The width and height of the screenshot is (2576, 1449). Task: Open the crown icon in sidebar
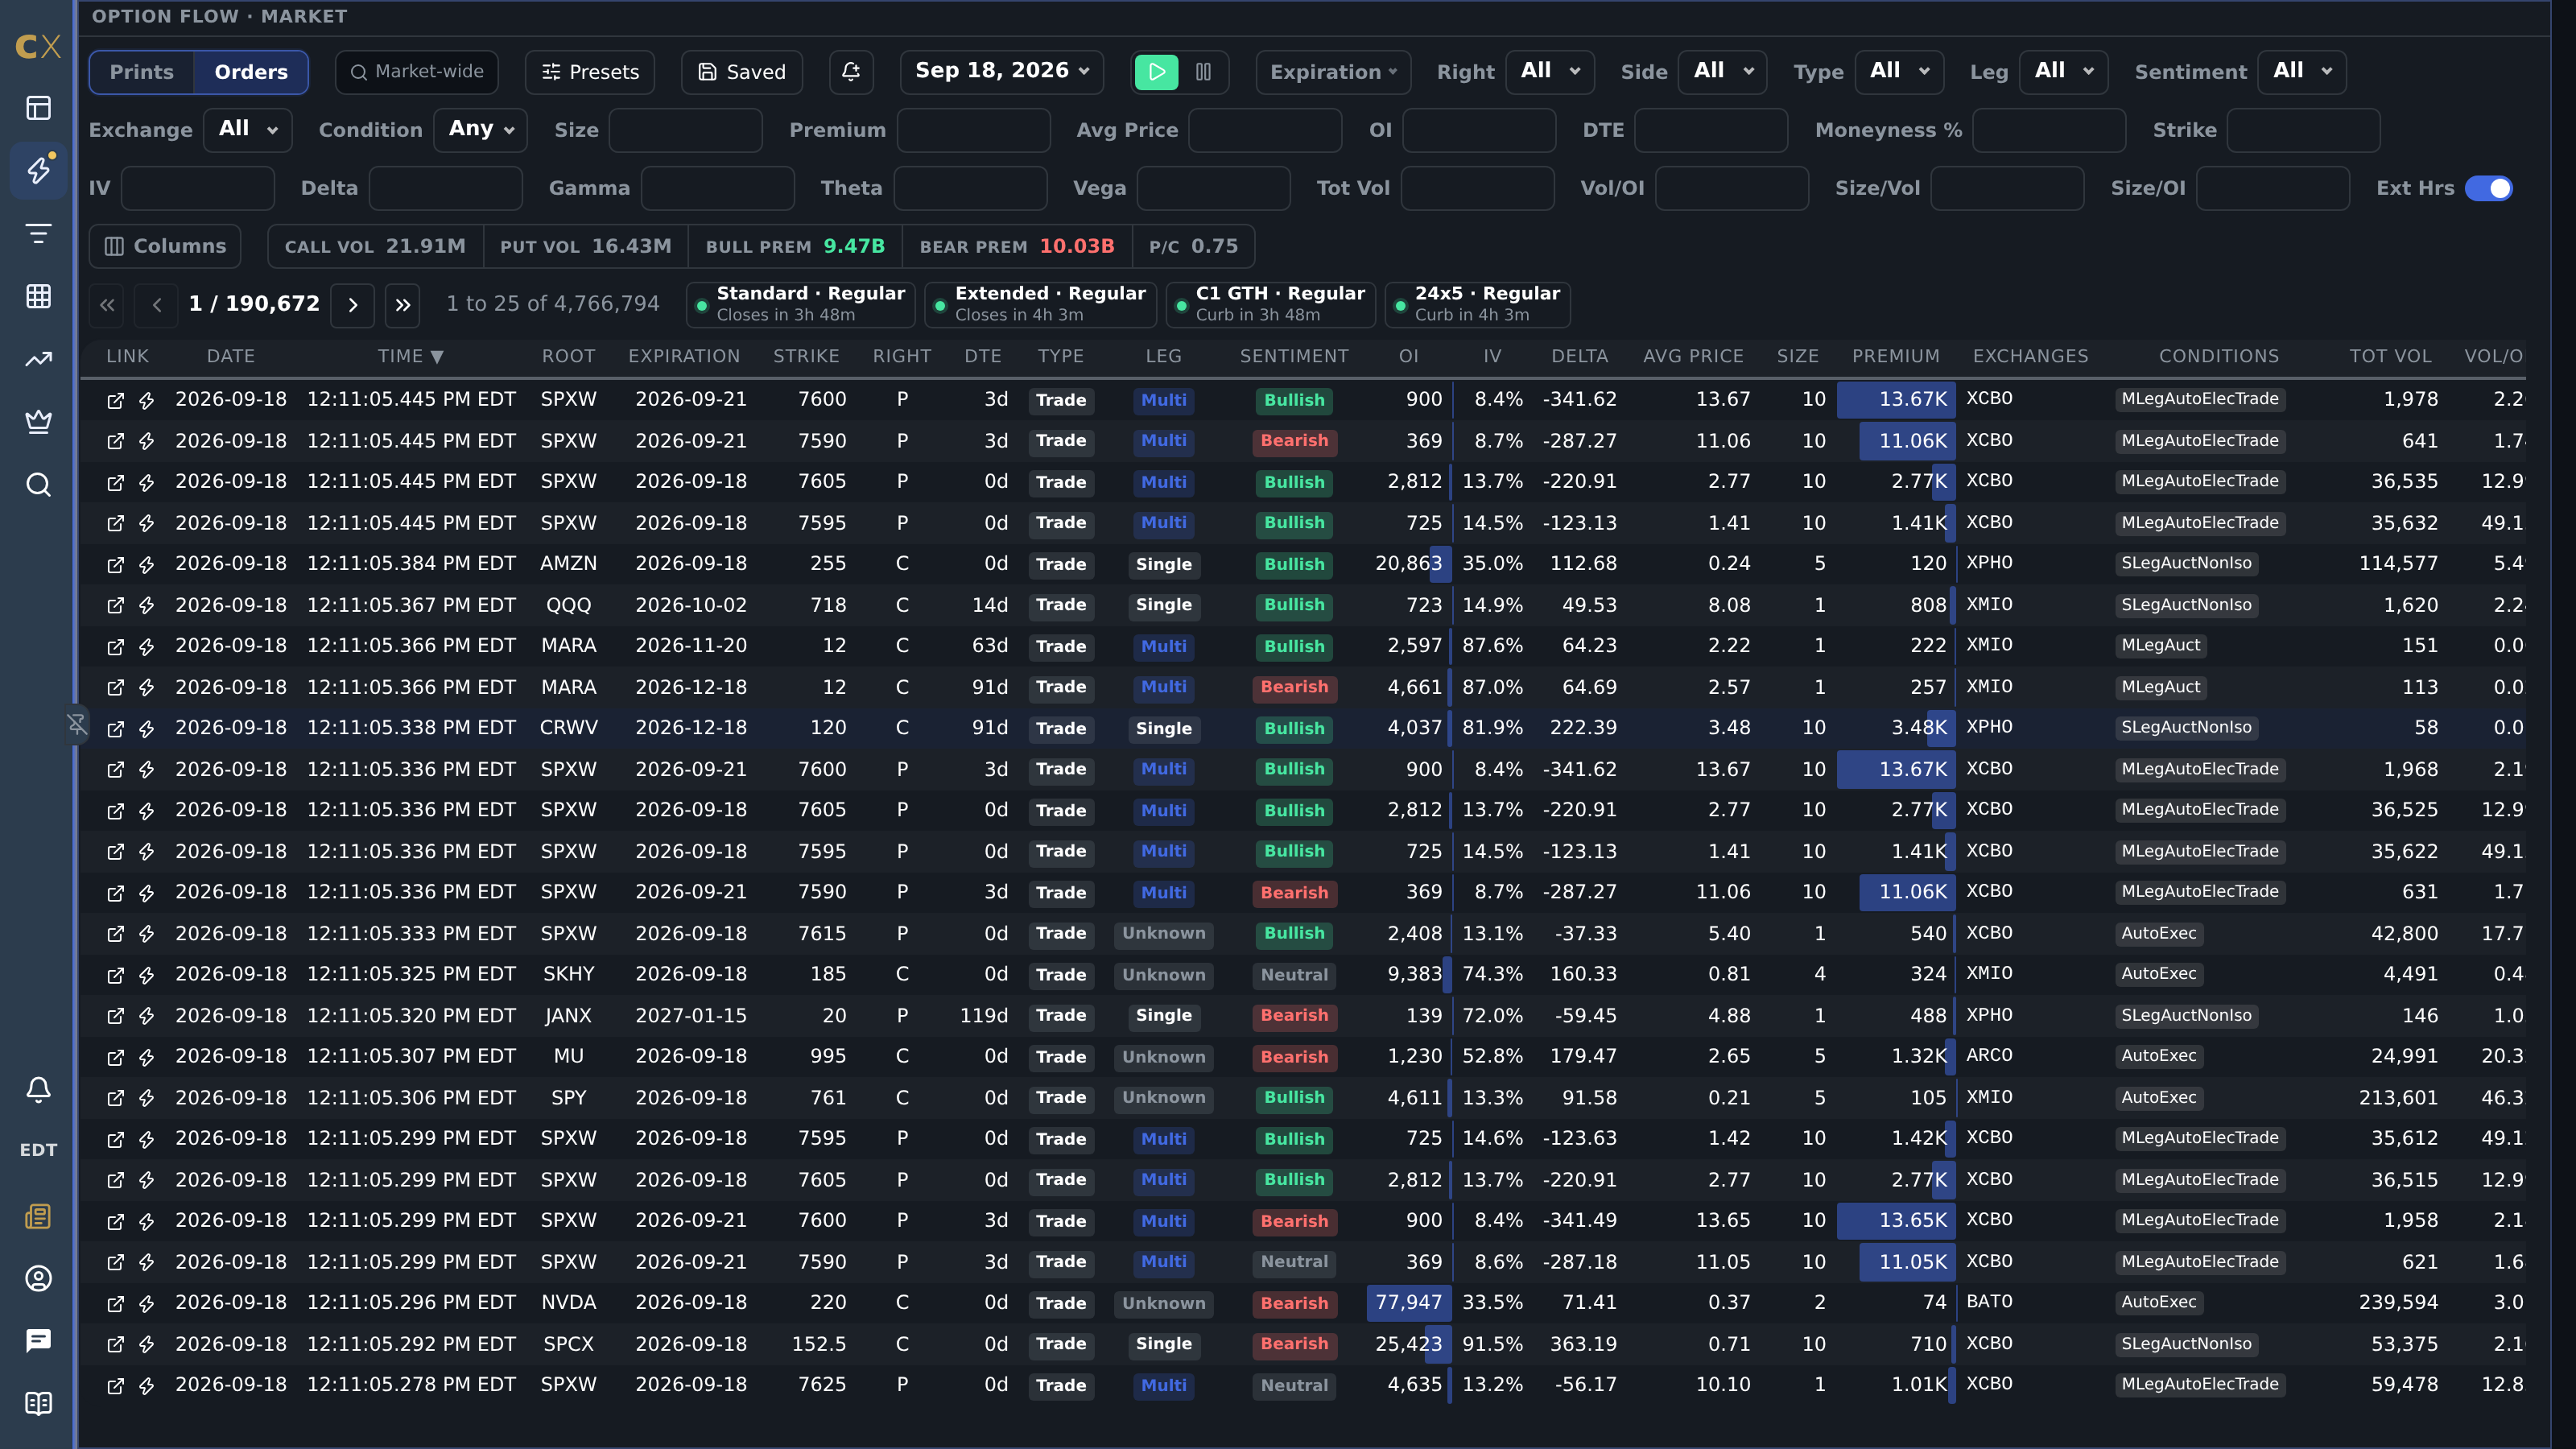(x=38, y=421)
